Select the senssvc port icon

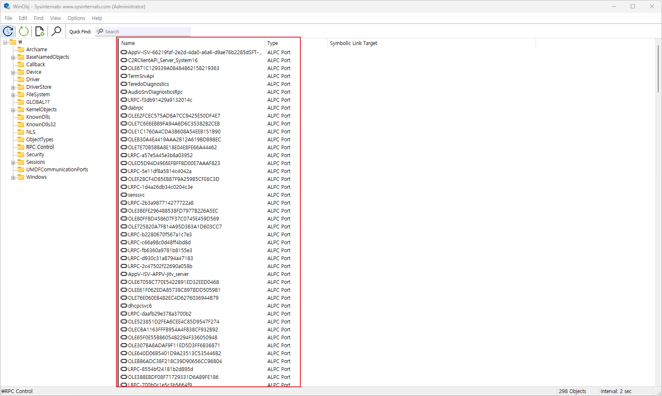[x=124, y=195]
